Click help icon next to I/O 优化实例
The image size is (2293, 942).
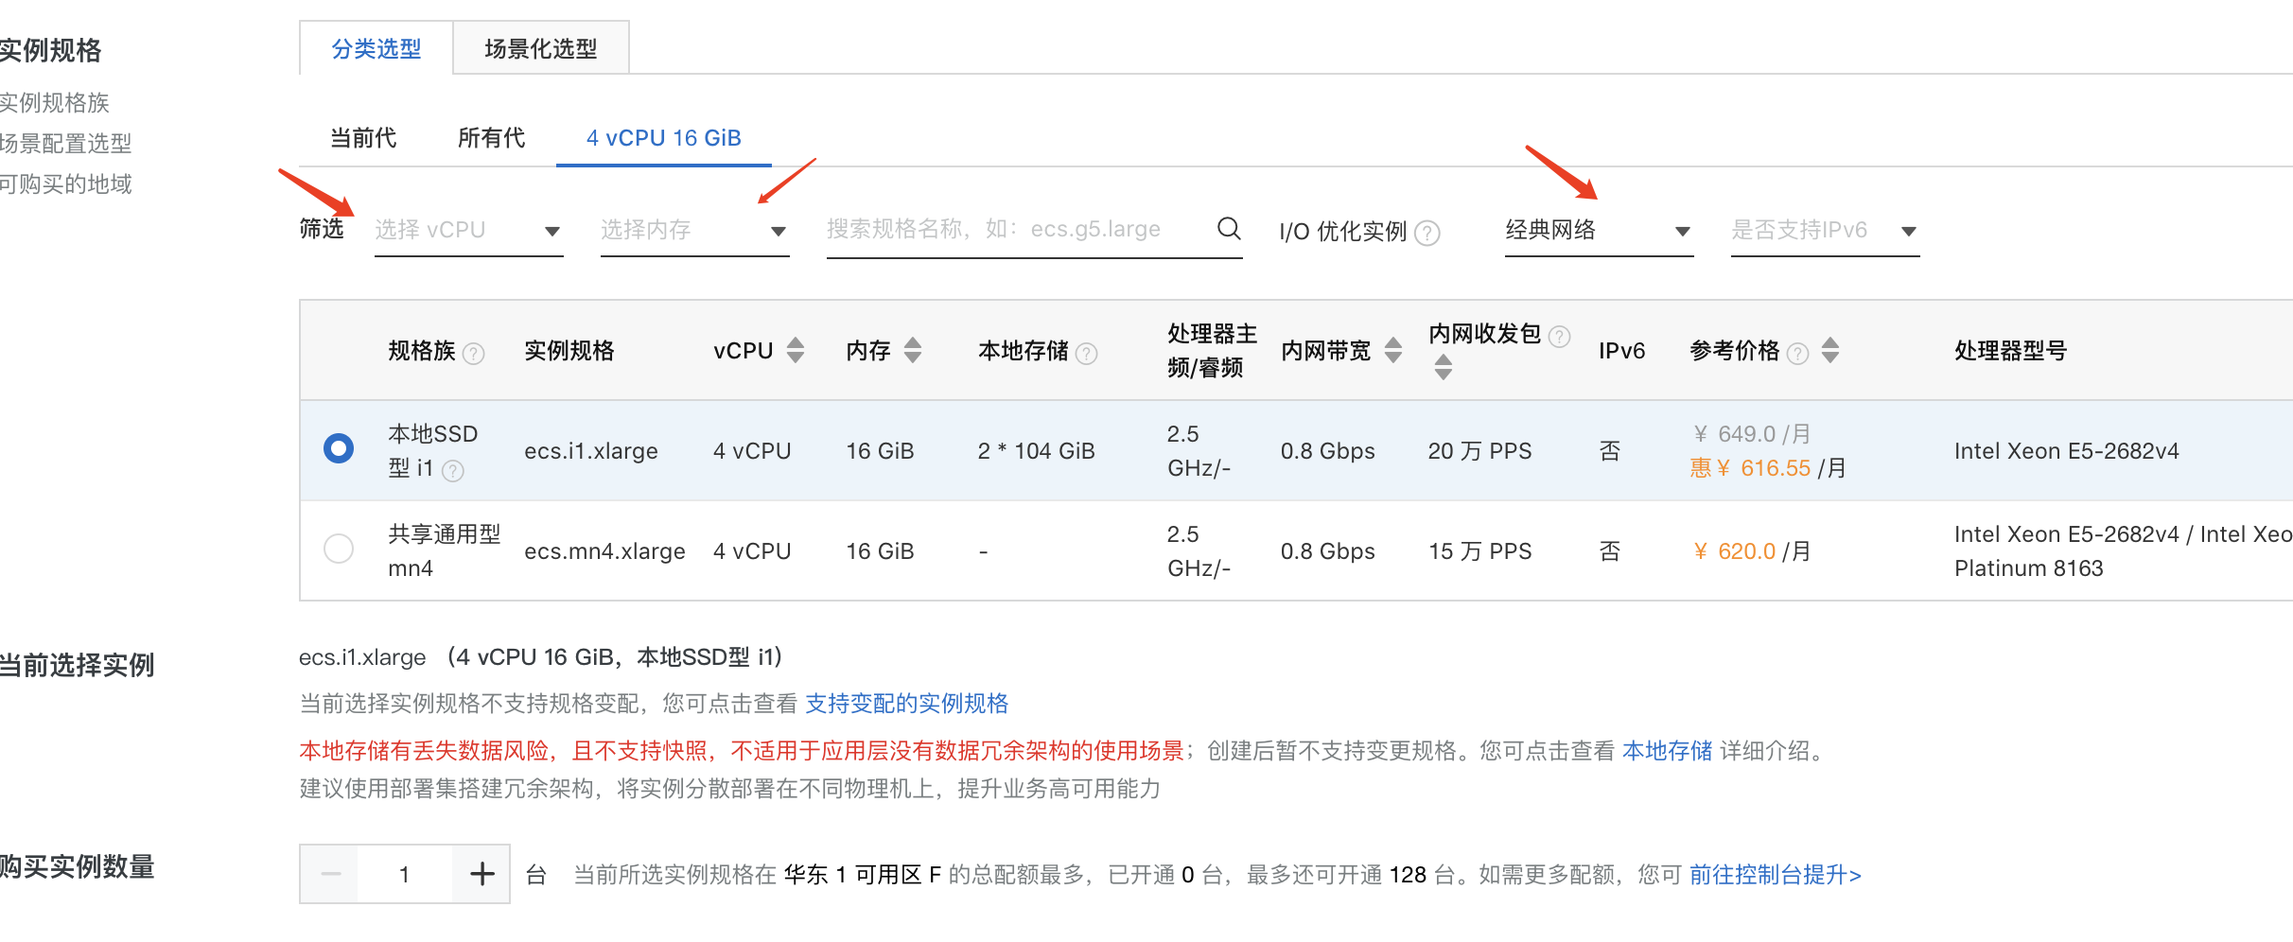(1427, 233)
